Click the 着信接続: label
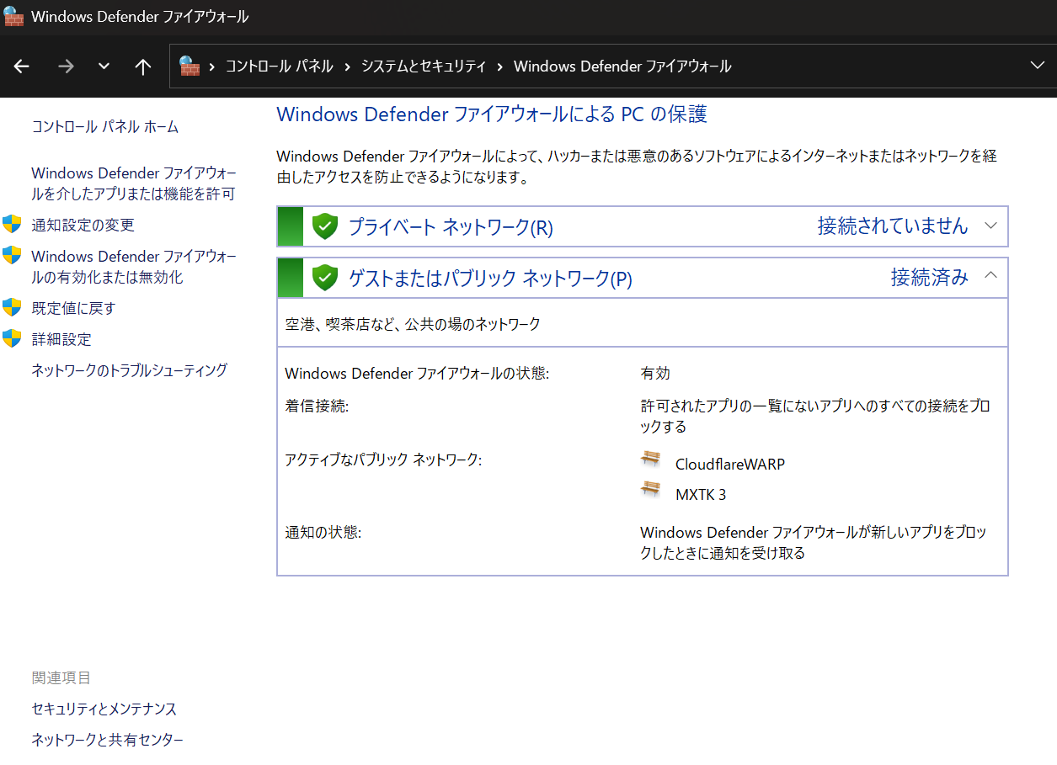 [x=317, y=406]
